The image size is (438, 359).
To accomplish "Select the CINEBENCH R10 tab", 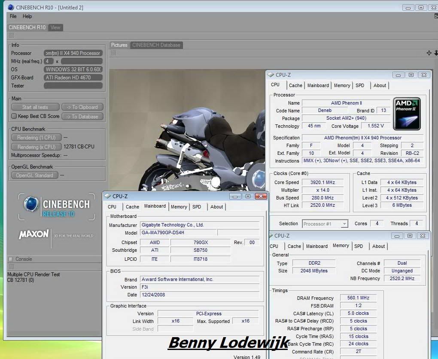I will coord(27,27).
